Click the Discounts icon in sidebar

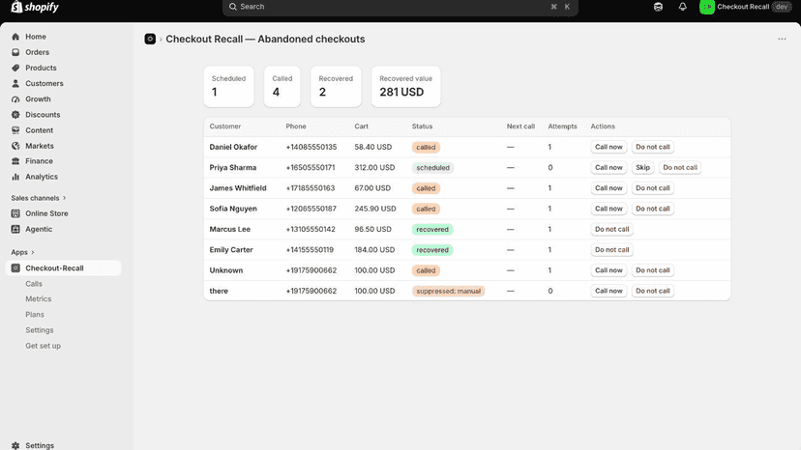click(x=15, y=115)
